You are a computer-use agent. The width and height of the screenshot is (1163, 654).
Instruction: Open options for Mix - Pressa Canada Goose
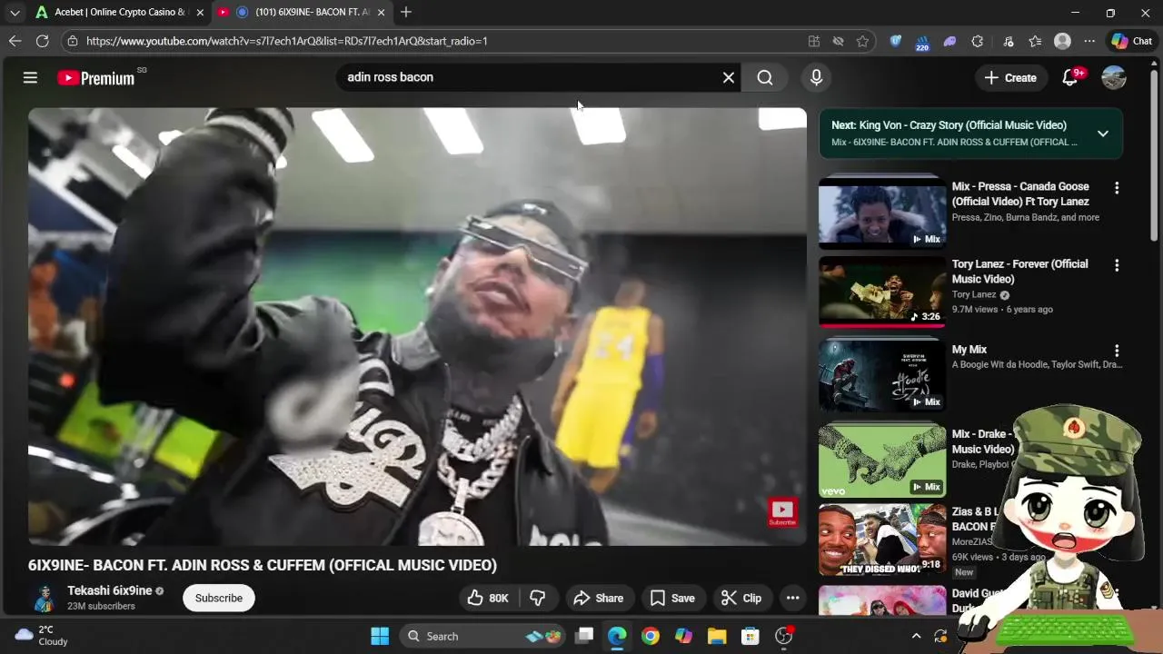tap(1117, 188)
